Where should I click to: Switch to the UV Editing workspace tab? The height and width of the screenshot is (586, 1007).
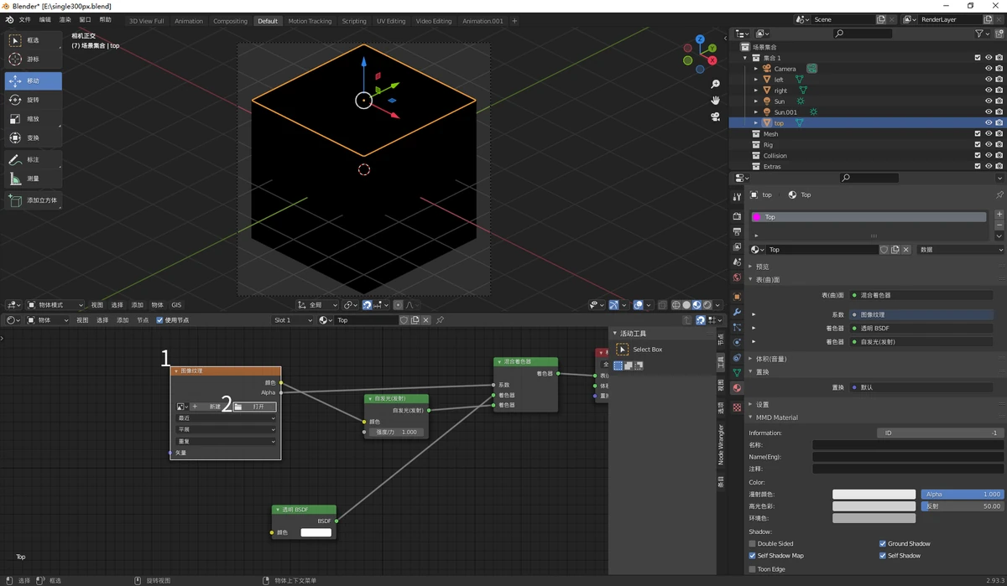(x=390, y=21)
